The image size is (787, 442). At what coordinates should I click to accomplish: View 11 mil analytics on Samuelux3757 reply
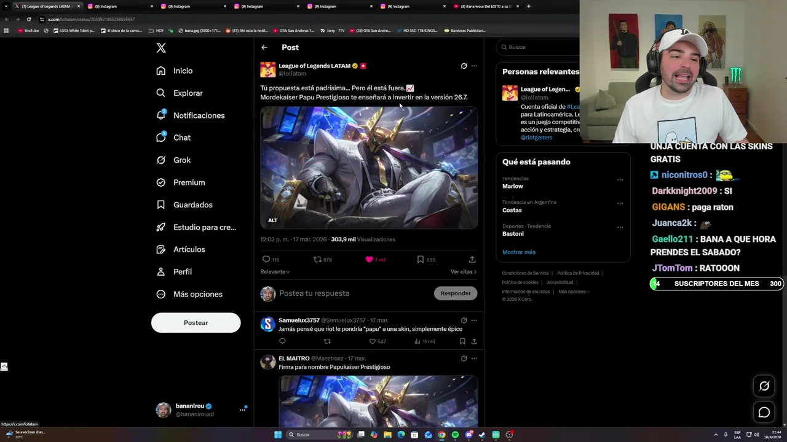pyautogui.click(x=424, y=341)
